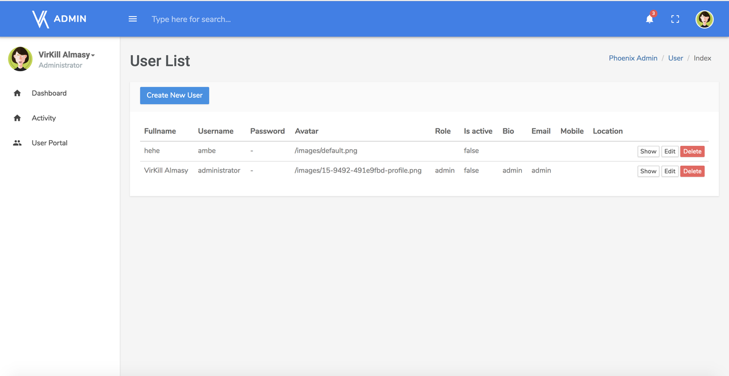Open the top-right user avatar menu
Image resolution: width=729 pixels, height=376 pixels.
pos(705,19)
